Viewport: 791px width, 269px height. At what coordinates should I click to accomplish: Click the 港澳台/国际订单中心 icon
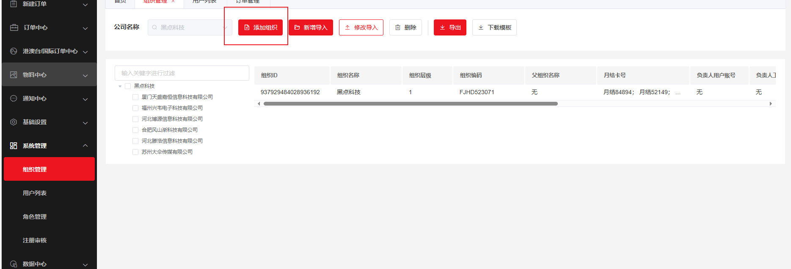[14, 51]
